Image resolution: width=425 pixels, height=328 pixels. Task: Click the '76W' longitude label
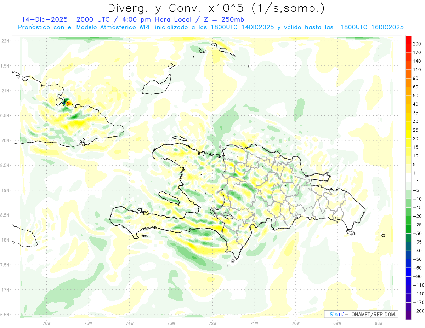click(46, 323)
